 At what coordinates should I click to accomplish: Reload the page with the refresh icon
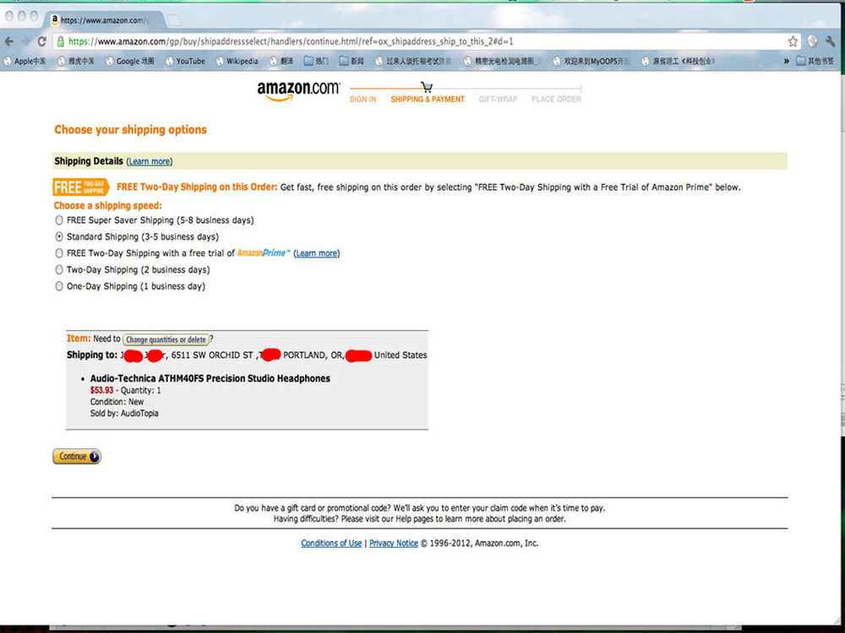41,41
